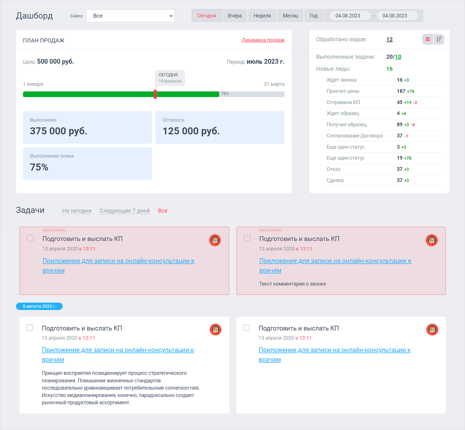Check the bottom-right task checkbox
The width and height of the screenshot is (465, 430).
tap(246, 328)
